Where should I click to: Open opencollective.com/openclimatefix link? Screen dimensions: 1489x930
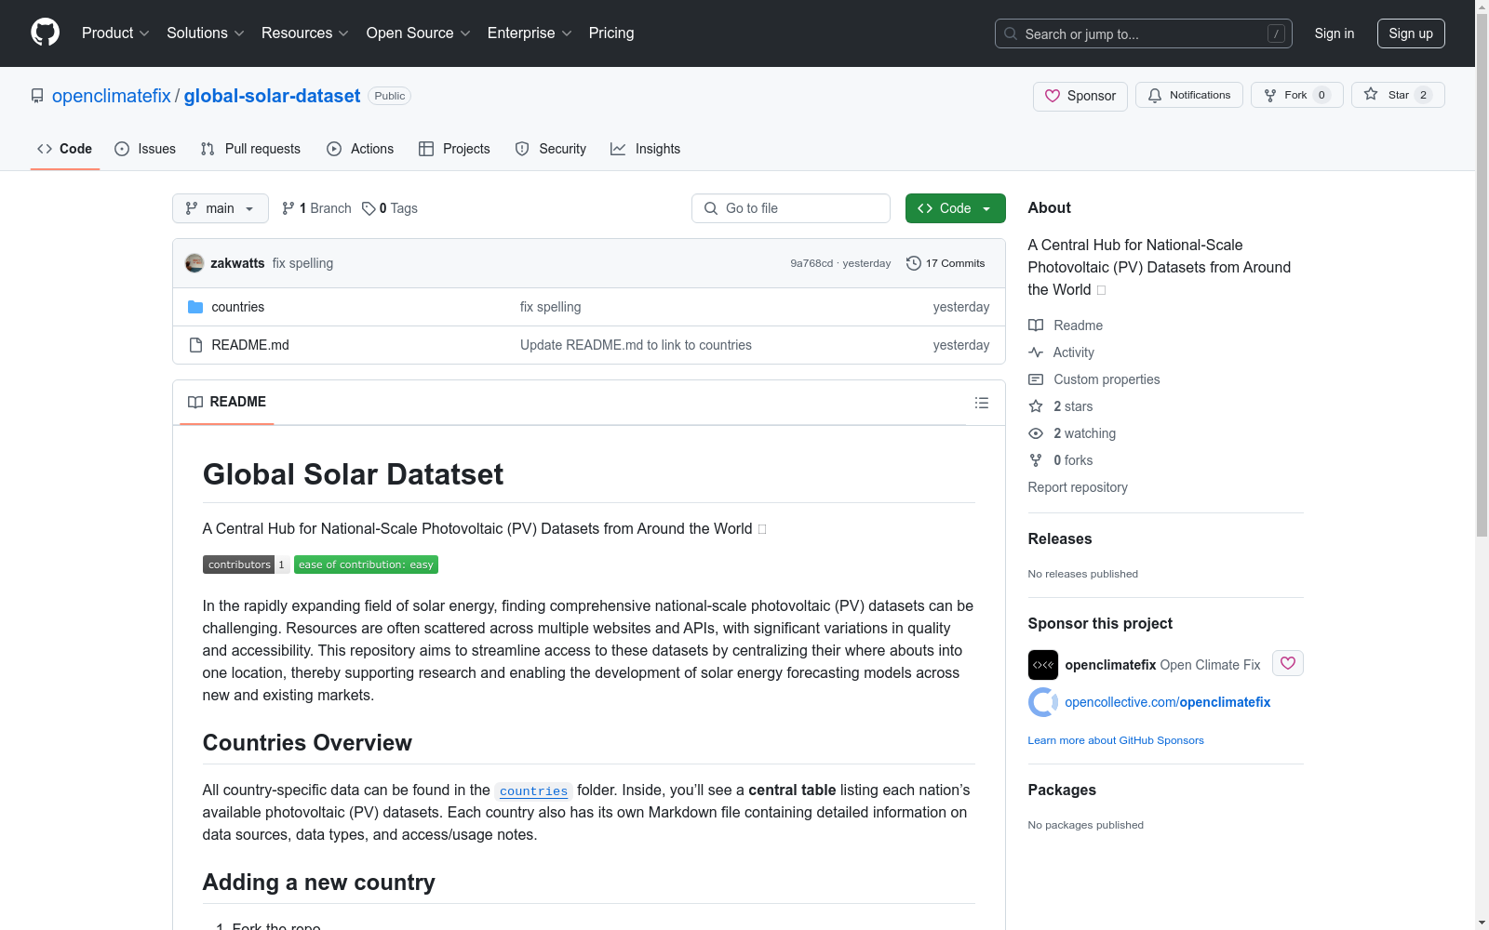1168,702
